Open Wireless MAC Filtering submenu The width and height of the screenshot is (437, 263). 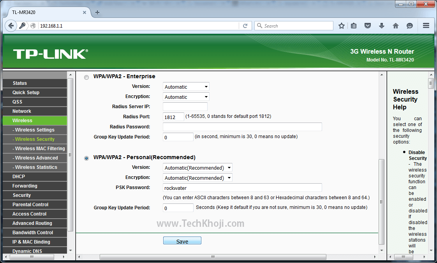click(x=35, y=148)
